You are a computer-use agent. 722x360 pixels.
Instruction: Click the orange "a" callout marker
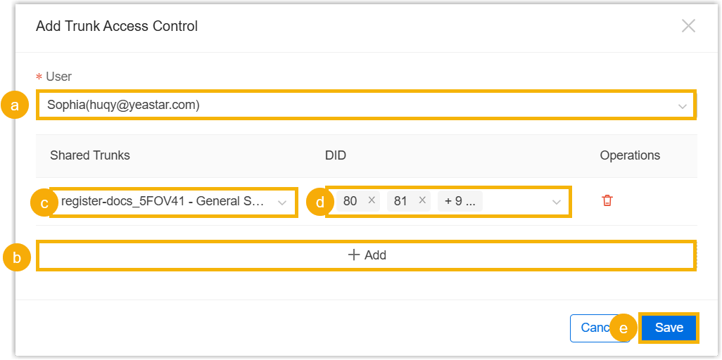point(14,105)
